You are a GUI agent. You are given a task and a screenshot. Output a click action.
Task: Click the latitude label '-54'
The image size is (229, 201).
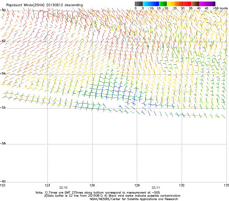point(3,73)
